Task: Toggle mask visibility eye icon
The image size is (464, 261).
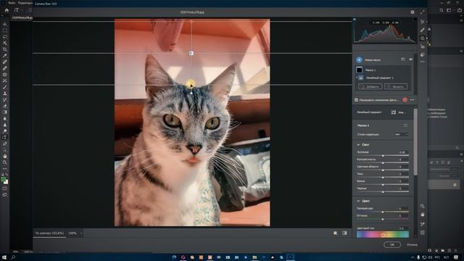Action: click(411, 59)
